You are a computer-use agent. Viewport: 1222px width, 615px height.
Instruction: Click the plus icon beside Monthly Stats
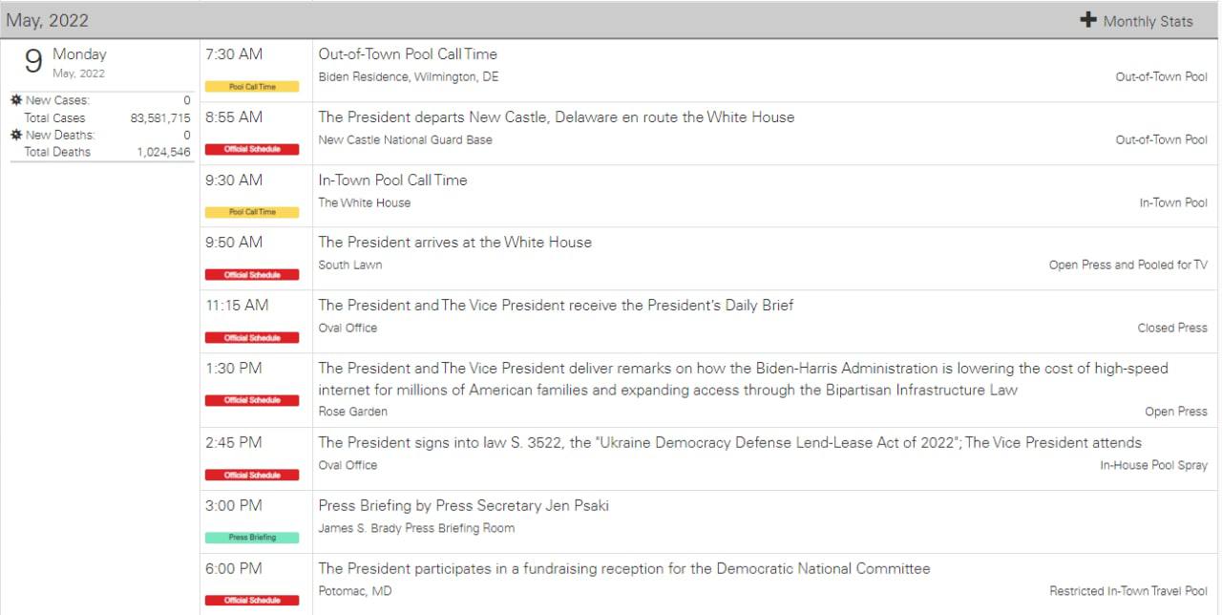coord(1087,20)
